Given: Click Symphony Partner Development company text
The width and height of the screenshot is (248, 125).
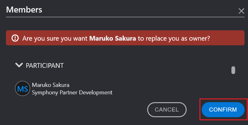Looking at the screenshot, I should click(72, 92).
